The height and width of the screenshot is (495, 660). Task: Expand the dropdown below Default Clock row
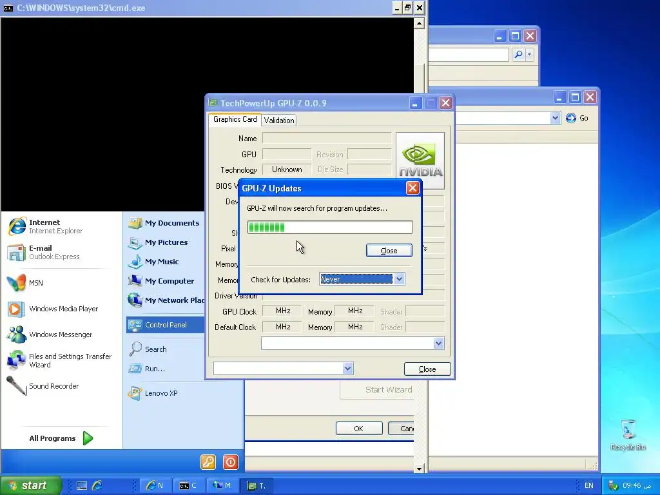438,343
